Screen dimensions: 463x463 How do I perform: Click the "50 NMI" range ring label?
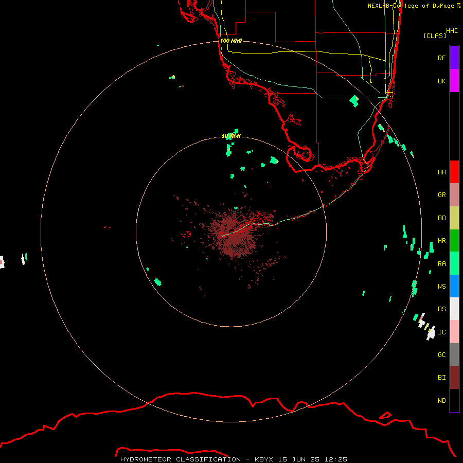tap(231, 136)
